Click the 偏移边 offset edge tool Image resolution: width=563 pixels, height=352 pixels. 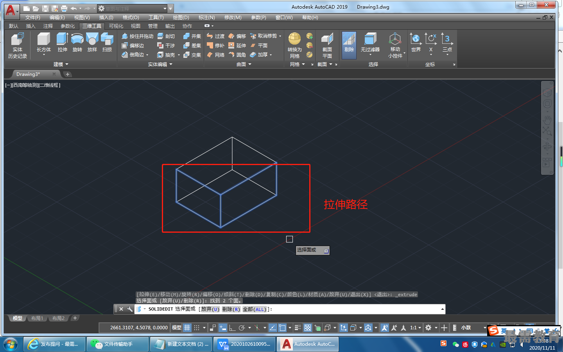pyautogui.click(x=133, y=45)
